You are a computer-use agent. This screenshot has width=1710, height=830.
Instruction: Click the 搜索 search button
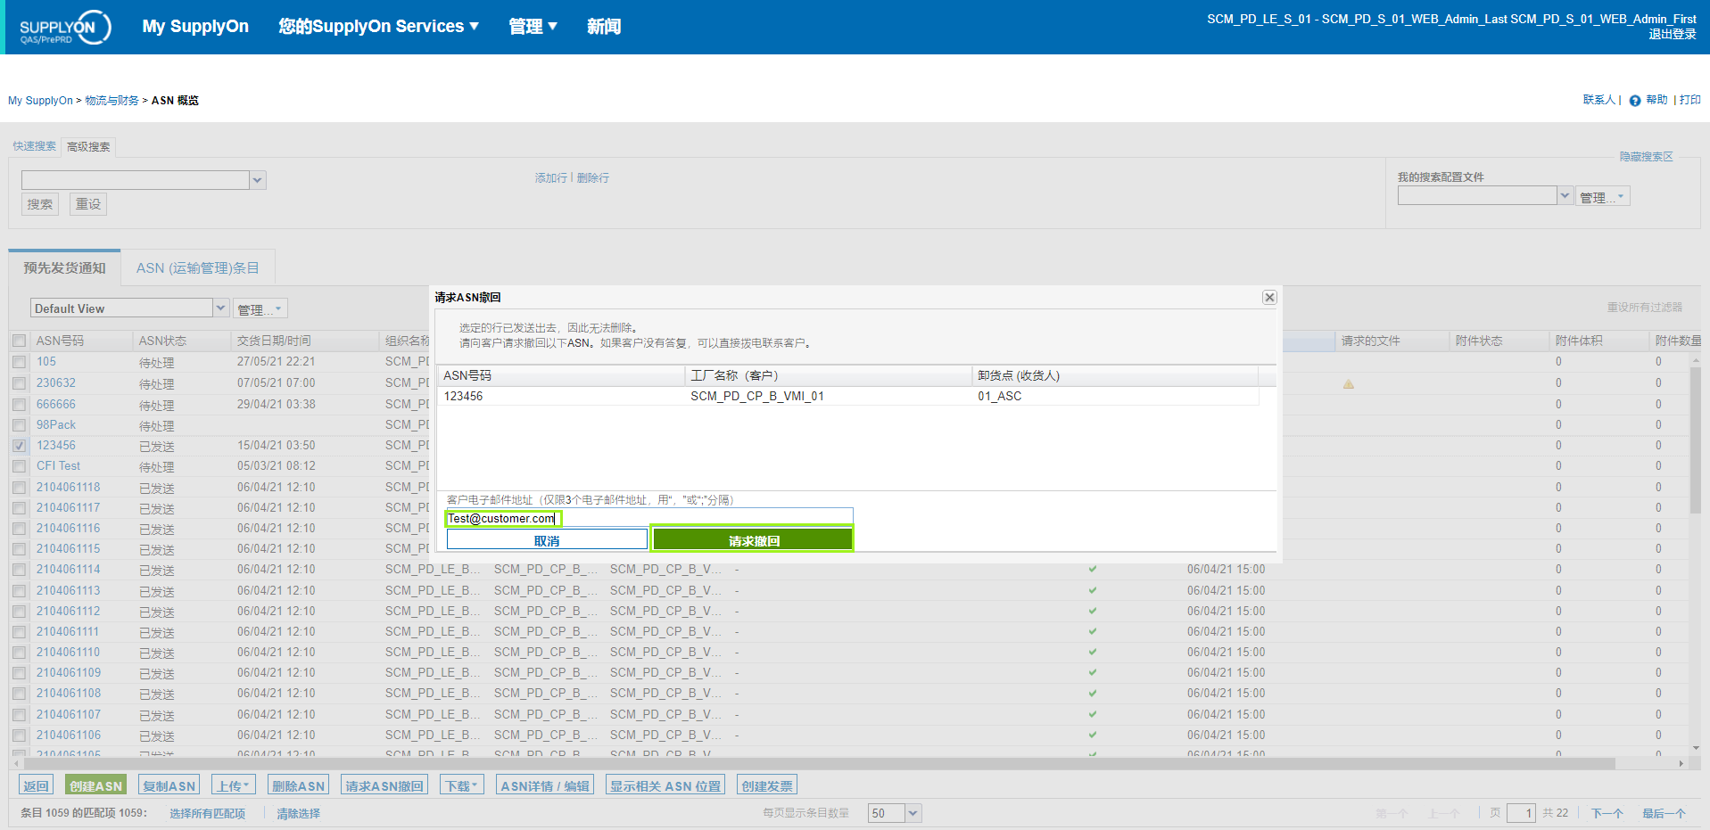pyautogui.click(x=39, y=204)
